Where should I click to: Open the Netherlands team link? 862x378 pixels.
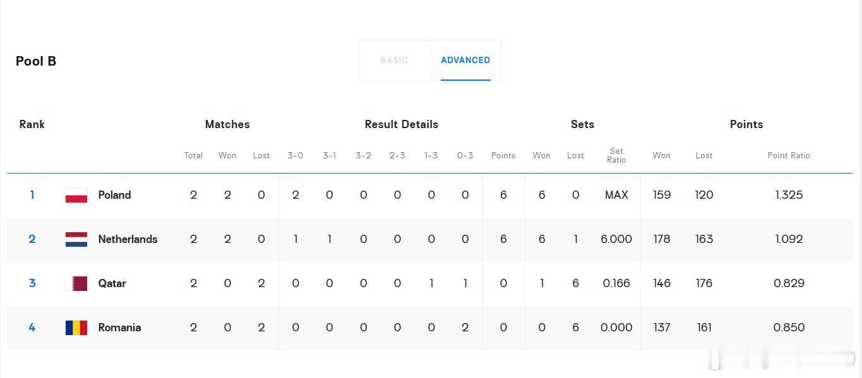(128, 239)
